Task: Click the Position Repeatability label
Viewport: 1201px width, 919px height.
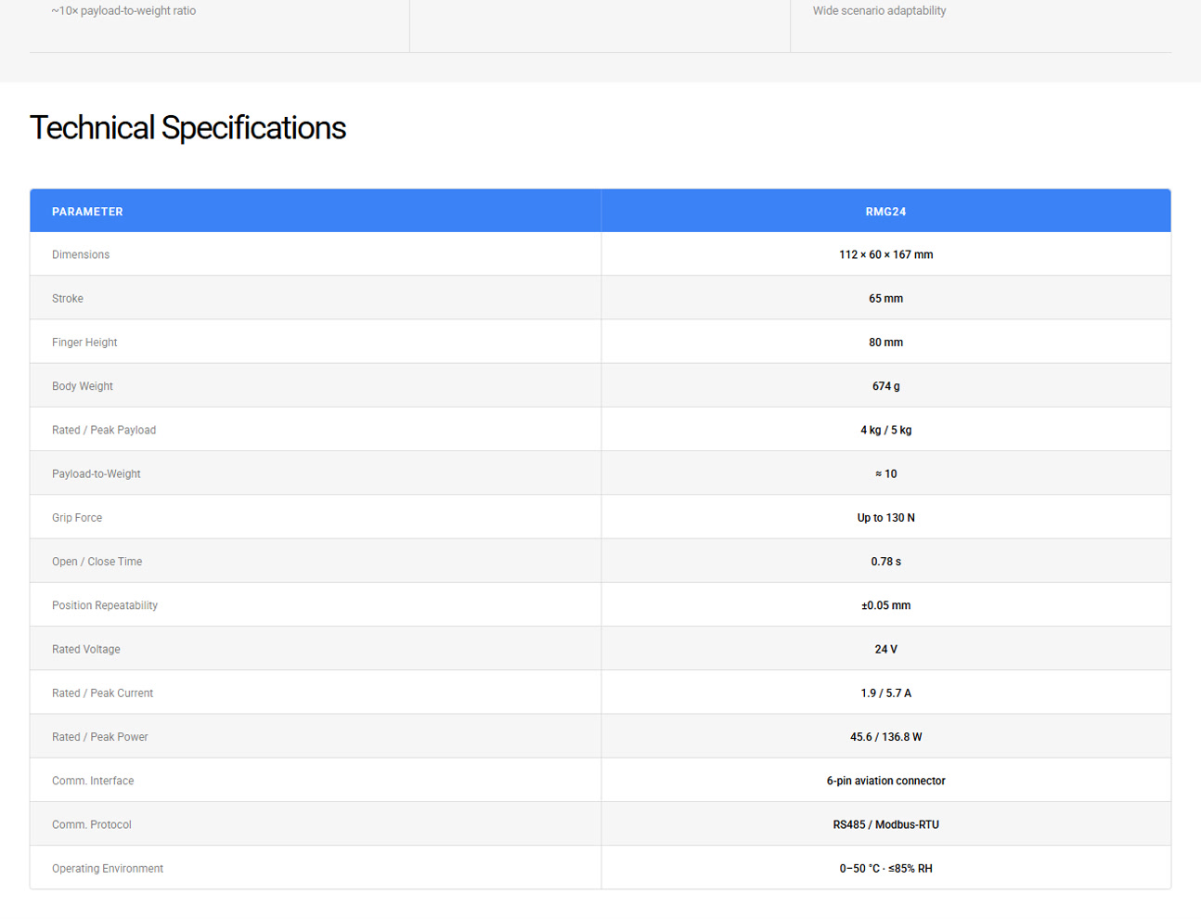Action: click(105, 605)
